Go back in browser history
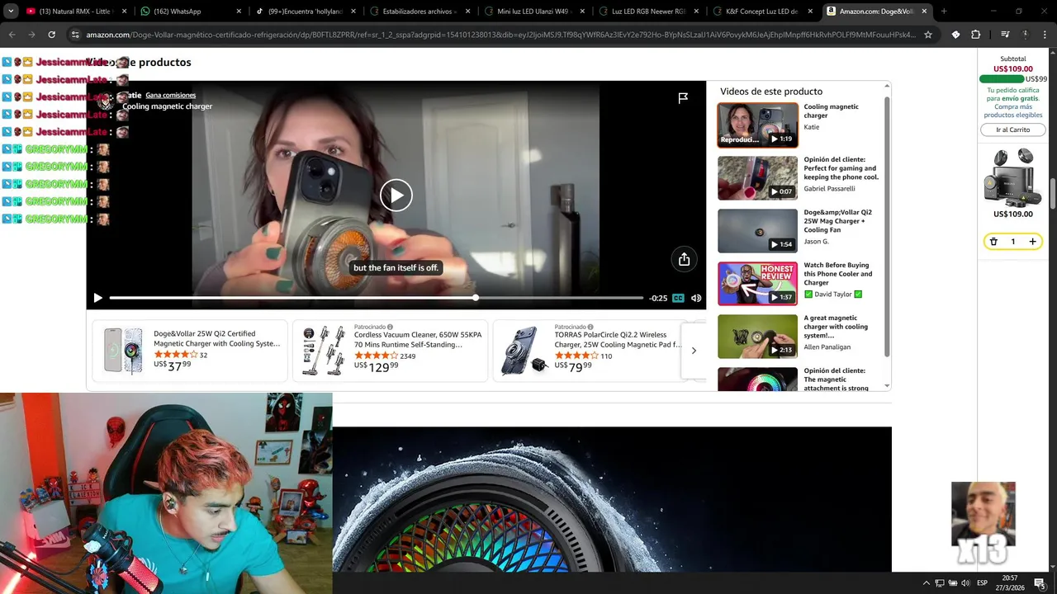 click(12, 35)
